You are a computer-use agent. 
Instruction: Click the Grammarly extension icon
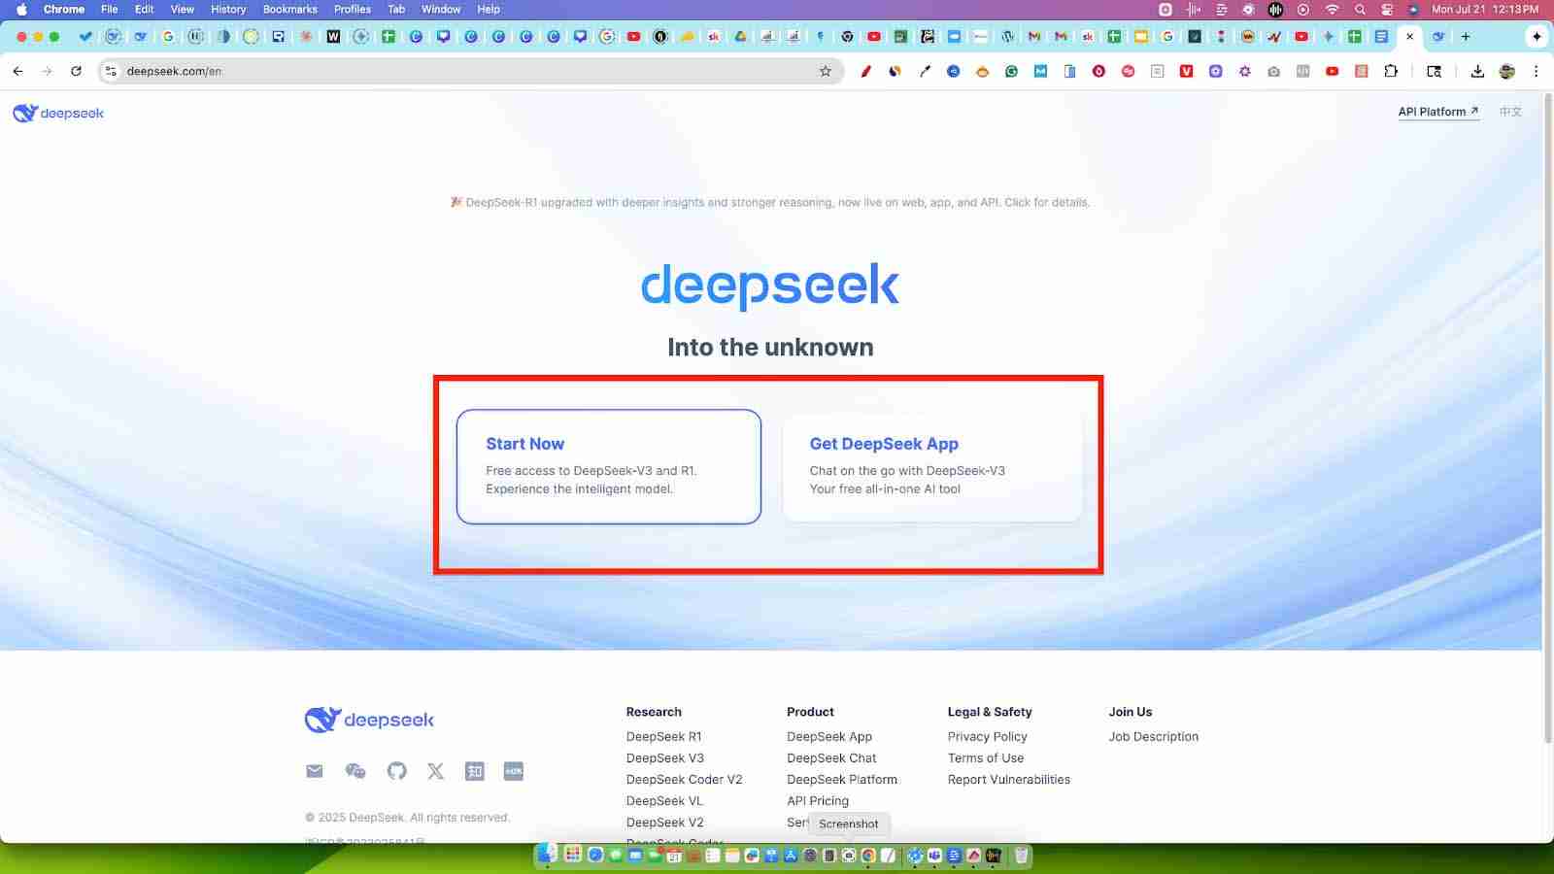(1011, 71)
